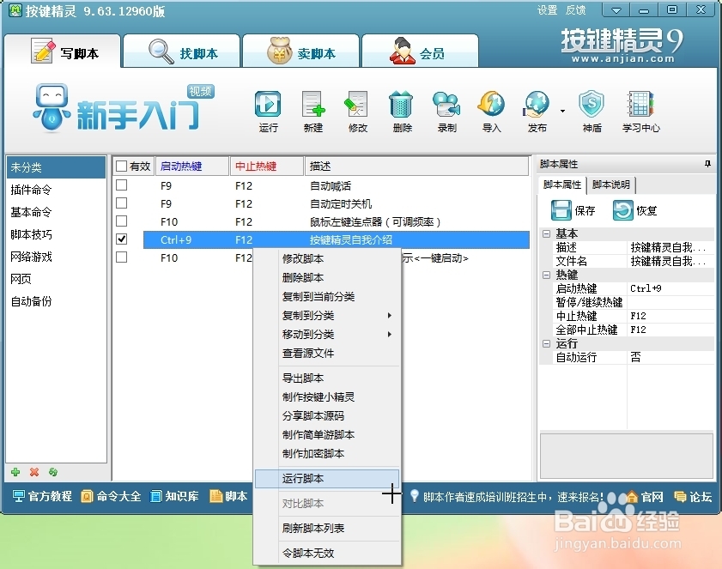Viewport: 722px width, 569px height.
Task: Click 设置 in title bar
Action: coord(547,10)
